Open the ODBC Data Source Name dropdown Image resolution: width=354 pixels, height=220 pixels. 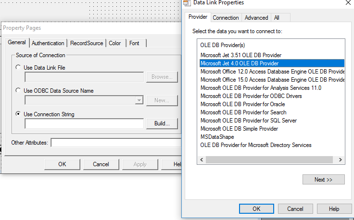pyautogui.click(x=139, y=100)
